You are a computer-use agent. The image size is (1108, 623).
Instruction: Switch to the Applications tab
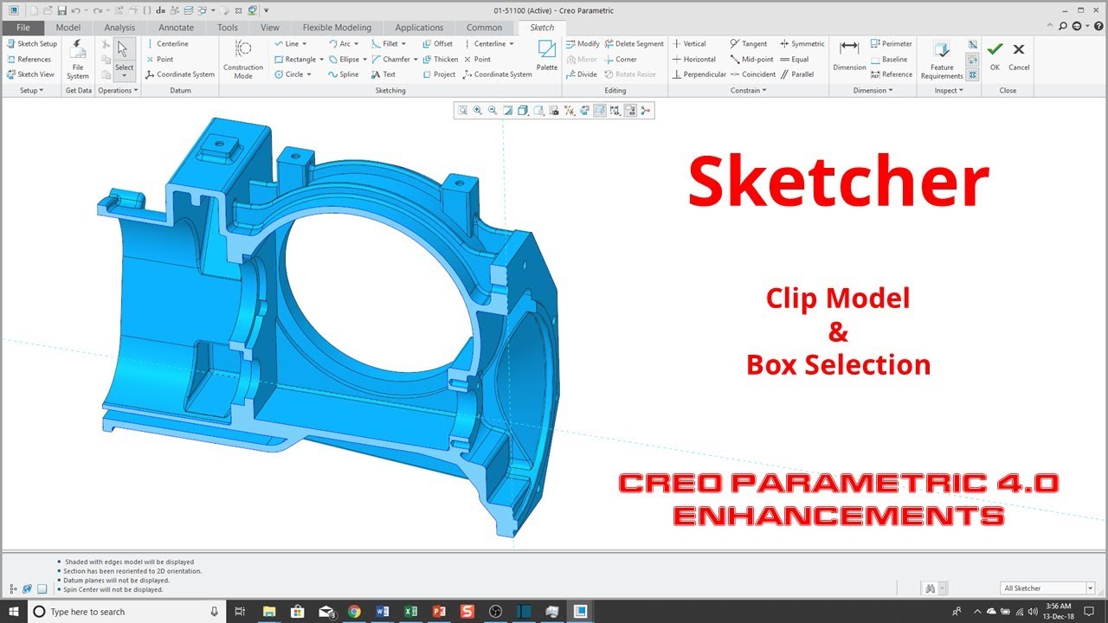(419, 28)
